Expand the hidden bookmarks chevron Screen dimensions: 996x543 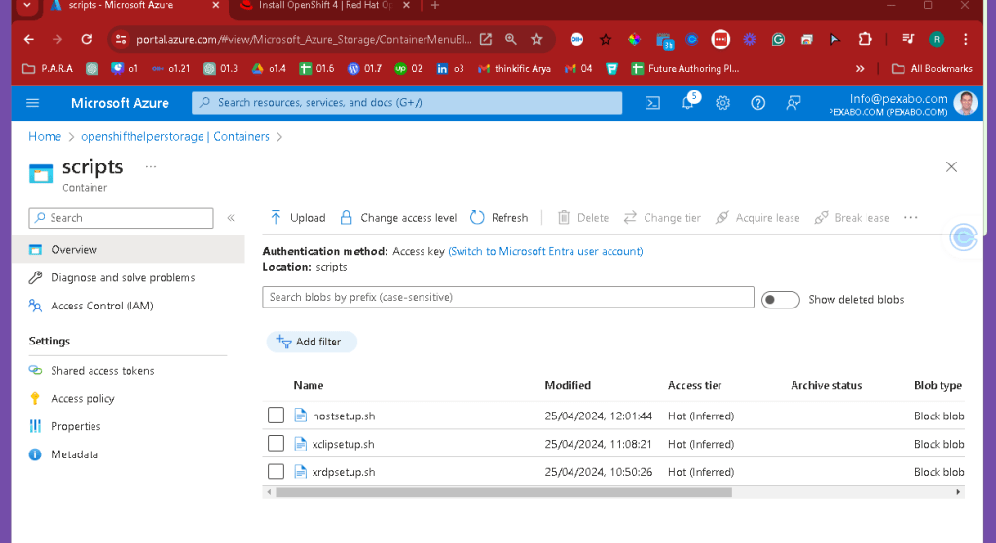[860, 68]
